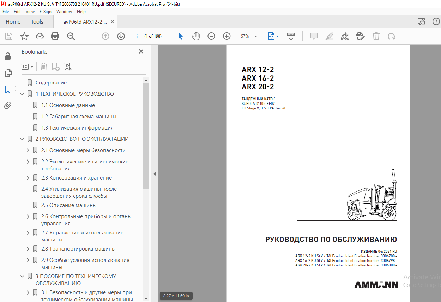Image resolution: width=441 pixels, height=302 pixels.
Task: Print the document with the printer icon
Action: click(55, 36)
